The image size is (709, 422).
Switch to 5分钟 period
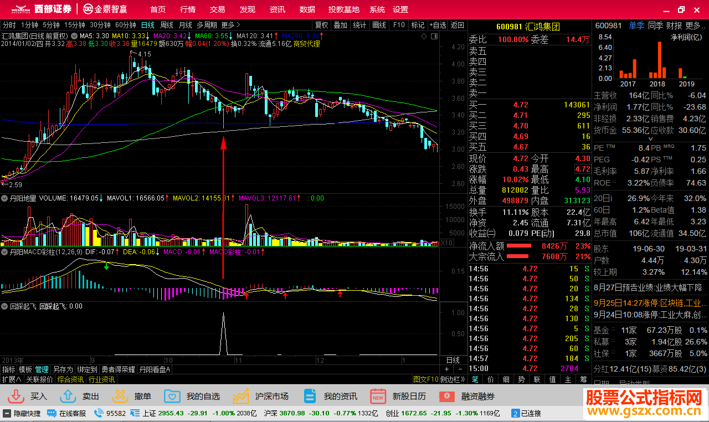[x=51, y=25]
